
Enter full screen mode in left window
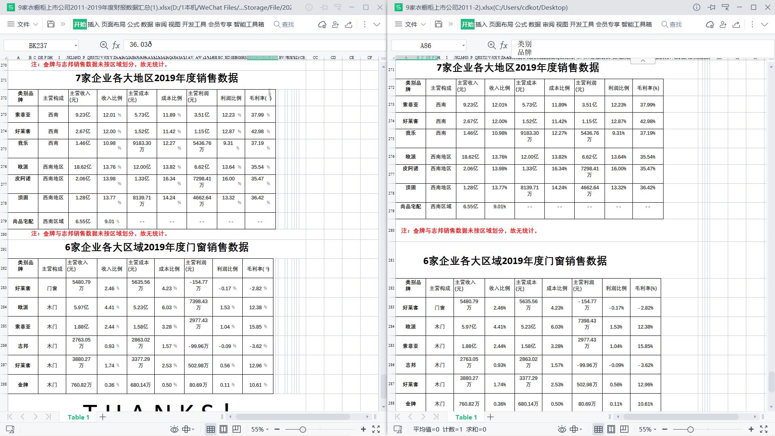click(376, 429)
